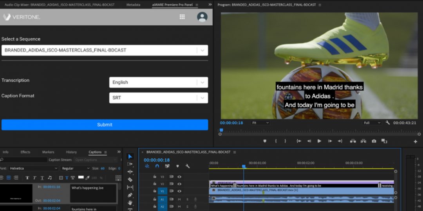This screenshot has height=211, width=423.
Task: Open Select a Sequence dropdown
Action: coord(105,50)
